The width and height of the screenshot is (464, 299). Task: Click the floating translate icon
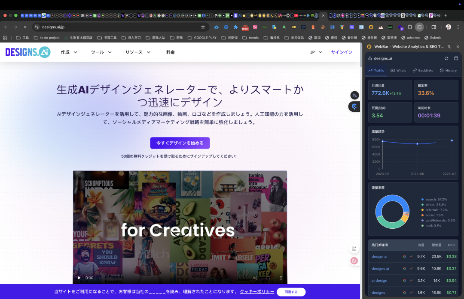pos(354,96)
